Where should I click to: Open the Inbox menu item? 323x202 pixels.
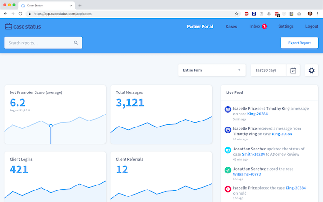(255, 26)
